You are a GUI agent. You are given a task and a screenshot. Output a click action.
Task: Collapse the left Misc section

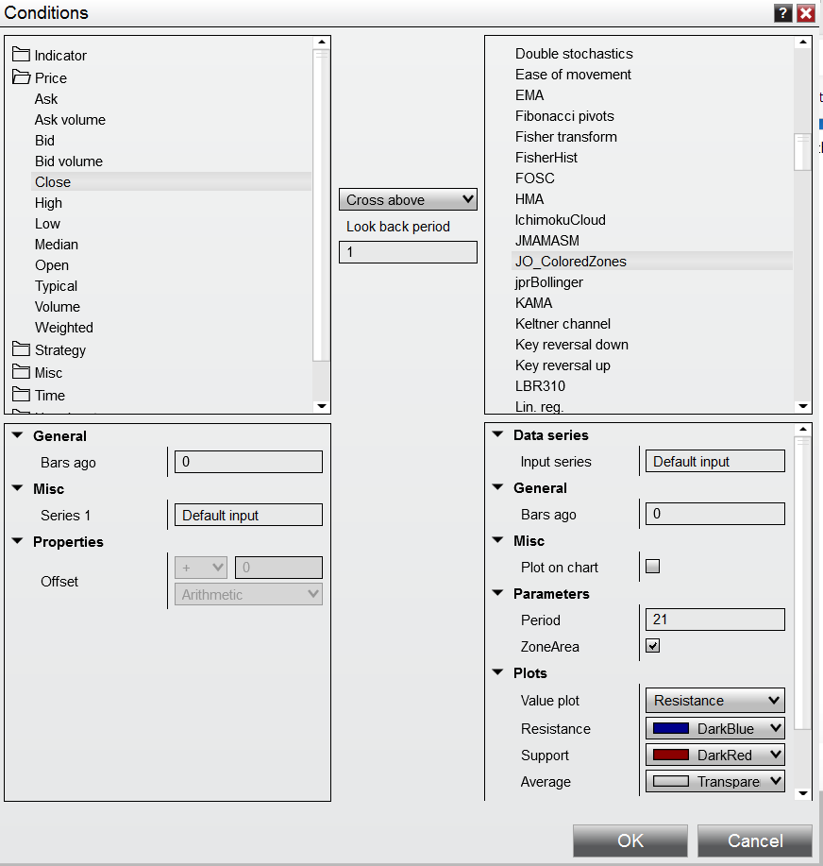coord(18,488)
